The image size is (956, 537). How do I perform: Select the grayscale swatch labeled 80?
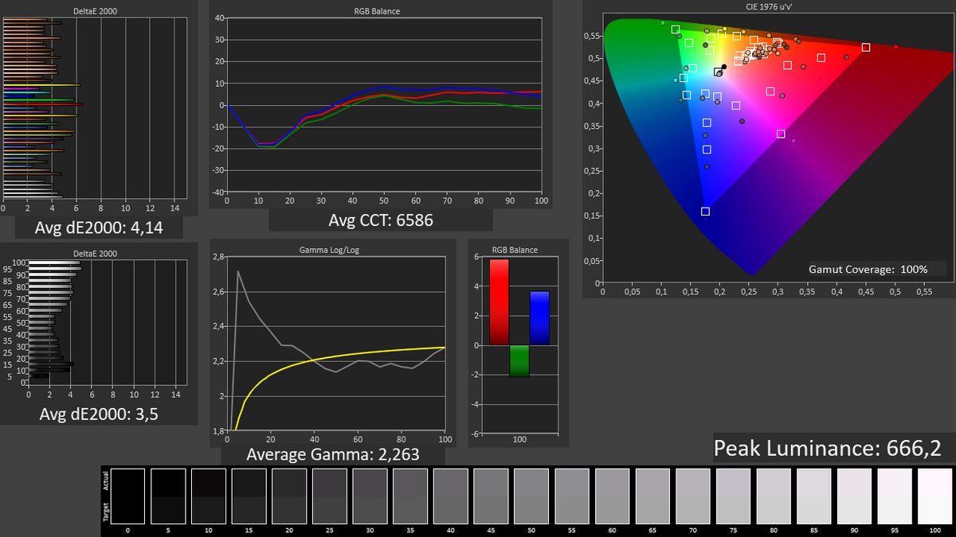point(773,496)
